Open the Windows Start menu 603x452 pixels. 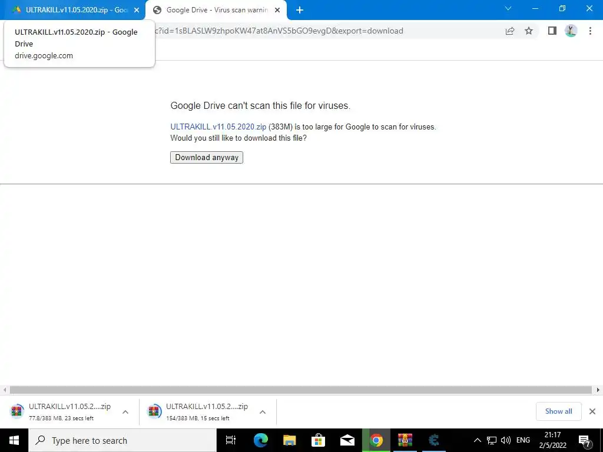(x=14, y=440)
